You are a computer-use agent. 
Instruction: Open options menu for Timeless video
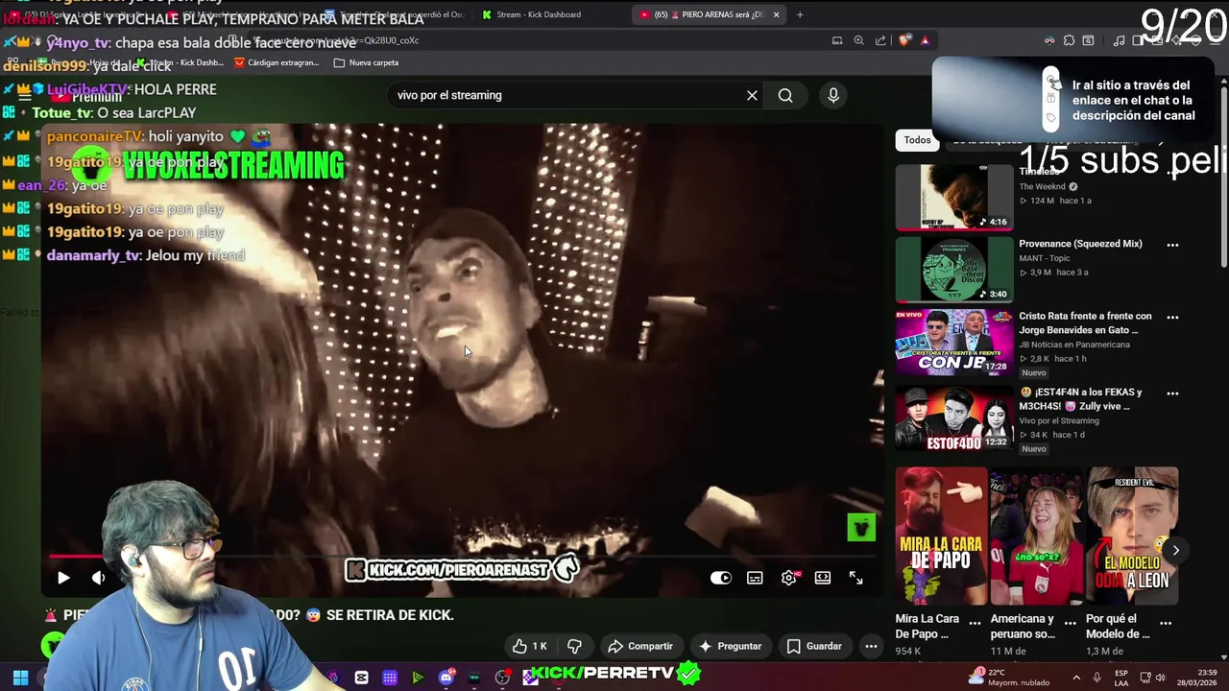point(1172,173)
